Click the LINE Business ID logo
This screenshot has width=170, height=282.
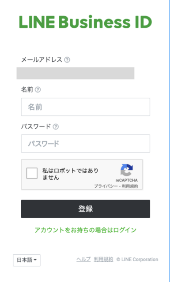coord(86,22)
